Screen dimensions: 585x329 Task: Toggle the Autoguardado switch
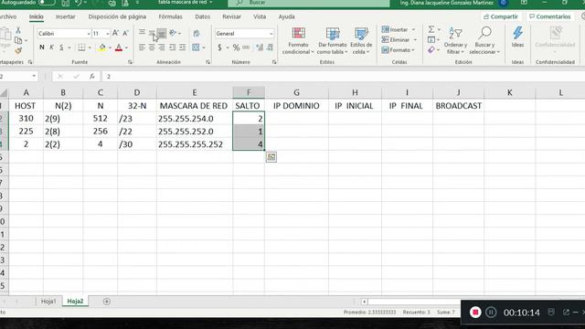[x=47, y=3]
